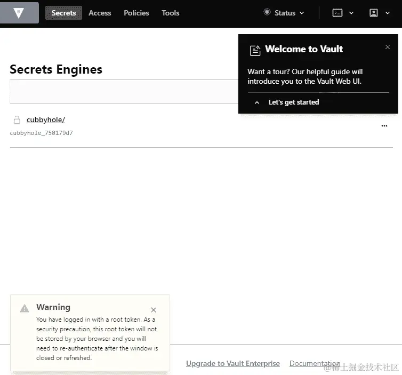The height and width of the screenshot is (375, 402).
Task: Click the Secrets Engines heading
Action: tap(56, 69)
